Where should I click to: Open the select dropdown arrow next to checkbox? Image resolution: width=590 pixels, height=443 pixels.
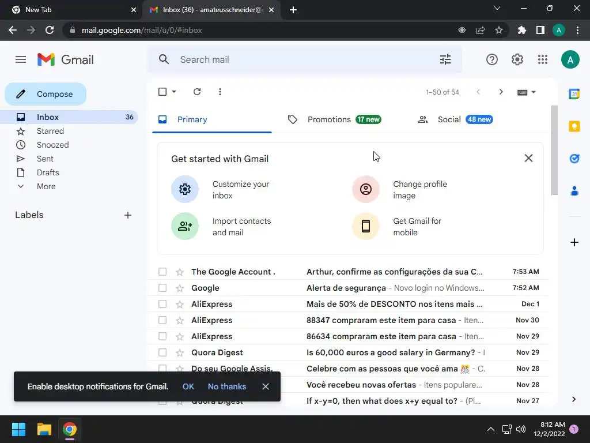(x=174, y=92)
